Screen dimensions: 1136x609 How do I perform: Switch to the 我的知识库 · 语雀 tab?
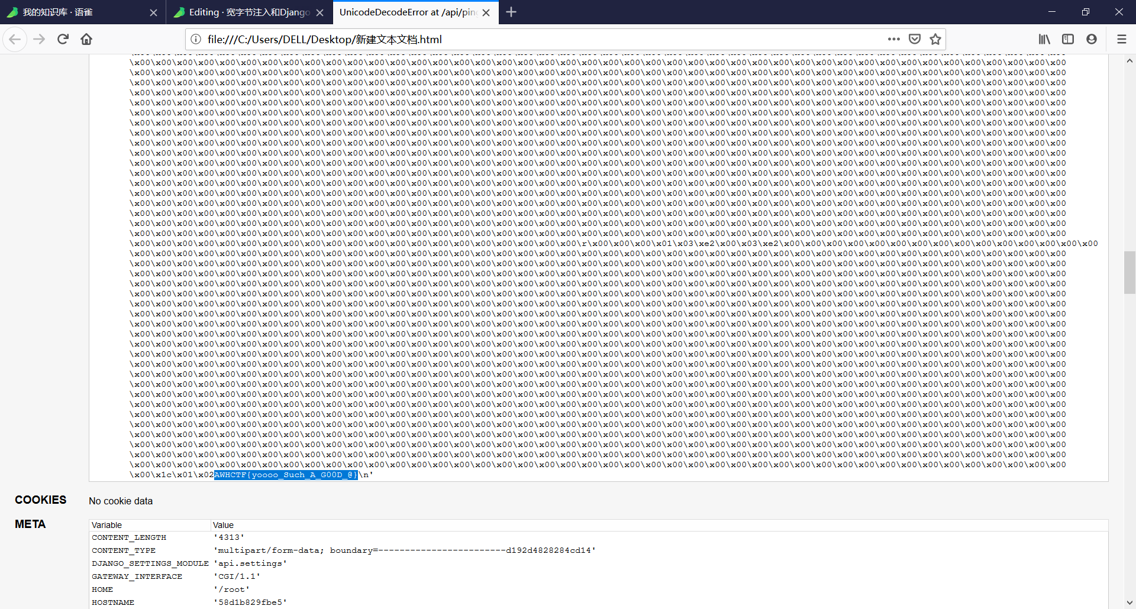click(83, 12)
